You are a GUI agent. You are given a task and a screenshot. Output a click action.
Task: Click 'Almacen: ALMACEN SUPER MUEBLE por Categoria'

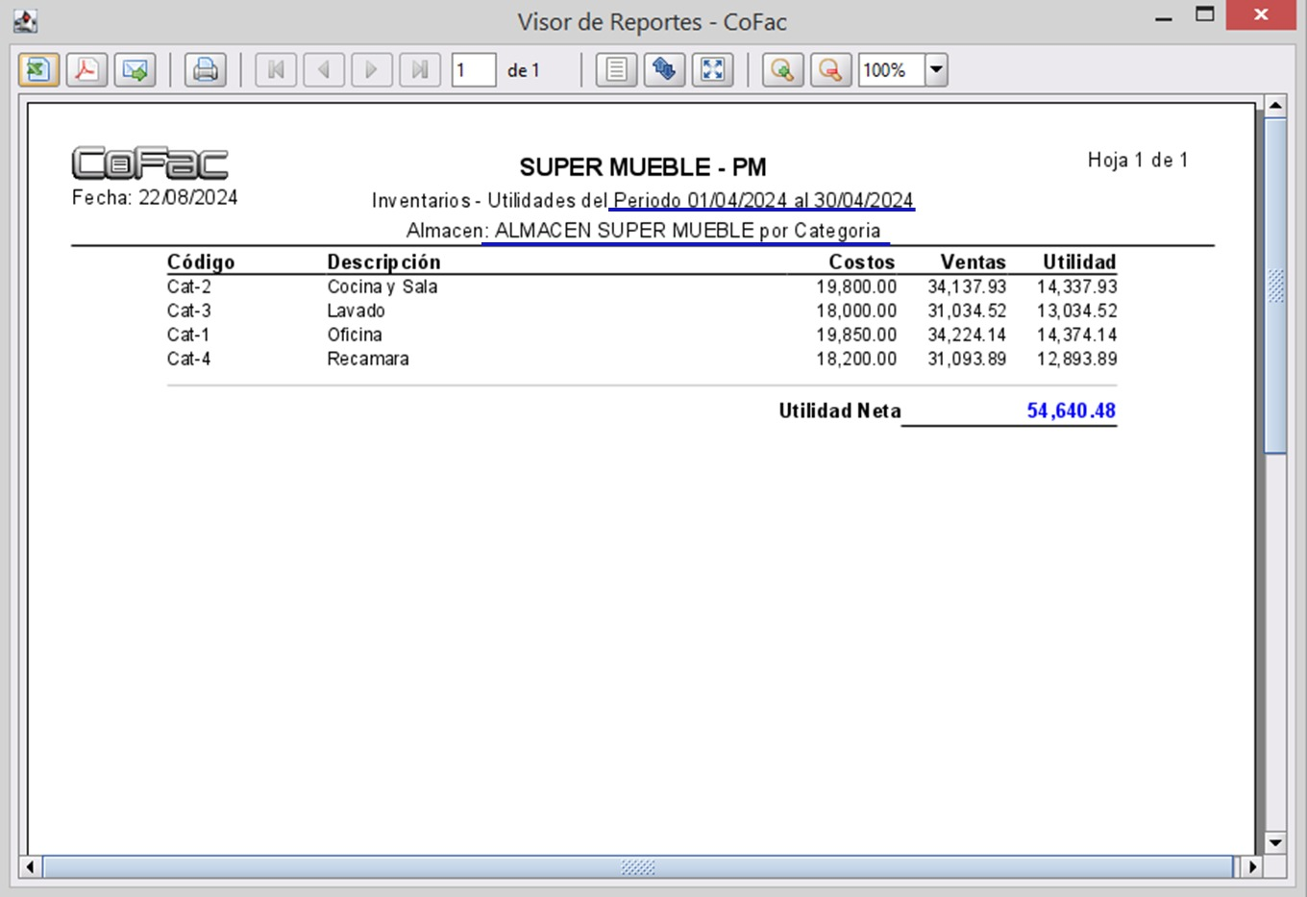point(643,231)
